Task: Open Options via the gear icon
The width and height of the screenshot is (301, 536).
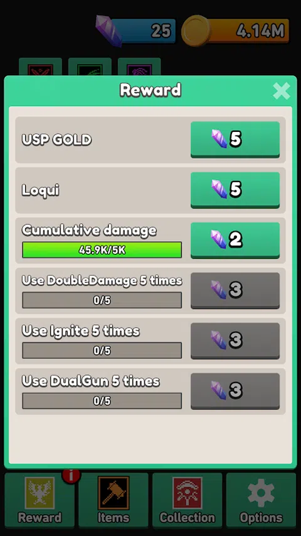Action: coord(261,493)
